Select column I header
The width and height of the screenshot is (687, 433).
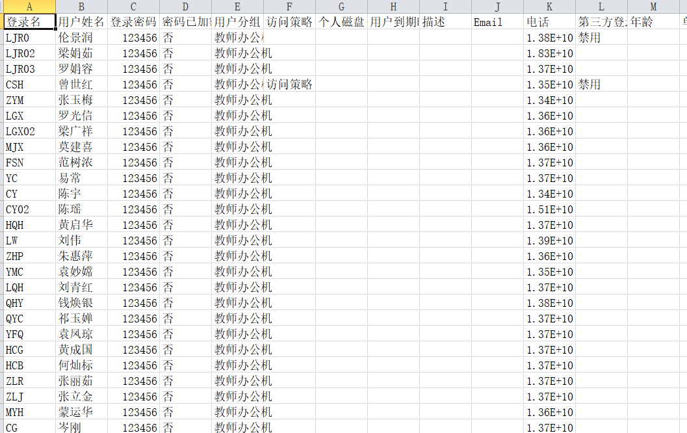(446, 7)
